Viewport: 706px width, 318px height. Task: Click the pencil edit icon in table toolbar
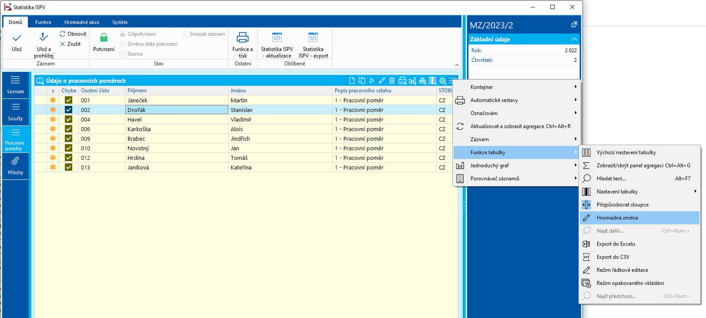(x=382, y=81)
